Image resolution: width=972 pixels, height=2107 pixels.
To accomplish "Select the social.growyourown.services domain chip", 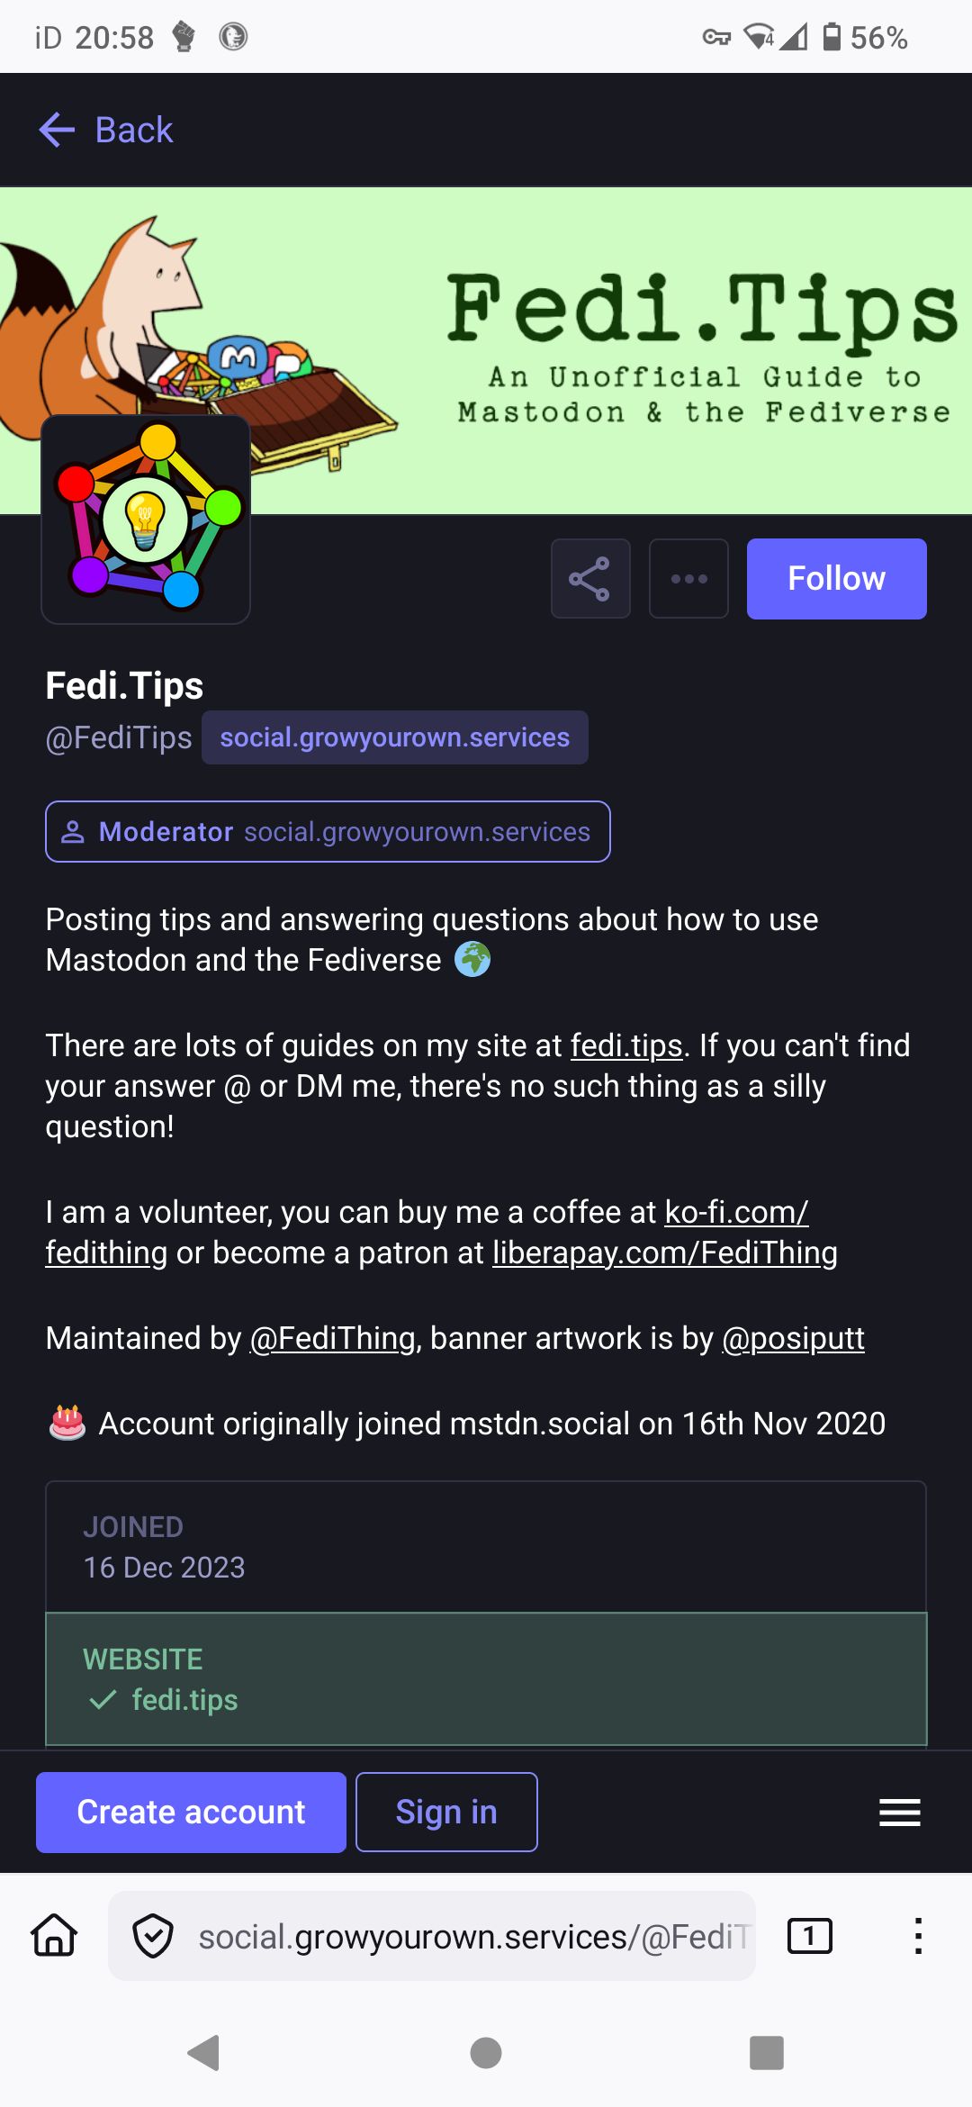I will coord(394,737).
